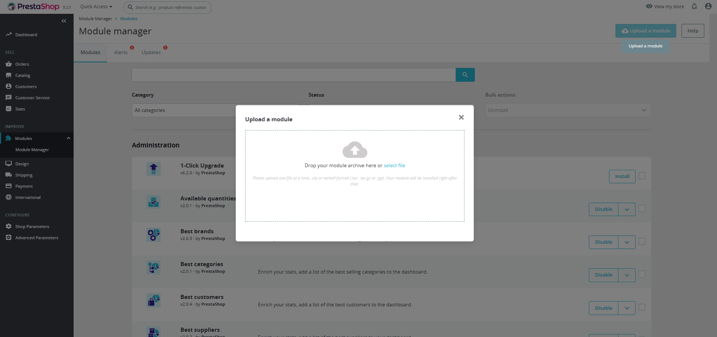This screenshot has width=717, height=337.
Task: Open the International settings section
Action: (x=27, y=197)
